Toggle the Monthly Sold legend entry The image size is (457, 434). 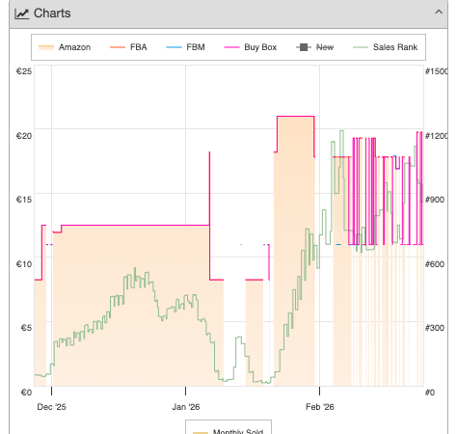click(x=228, y=431)
